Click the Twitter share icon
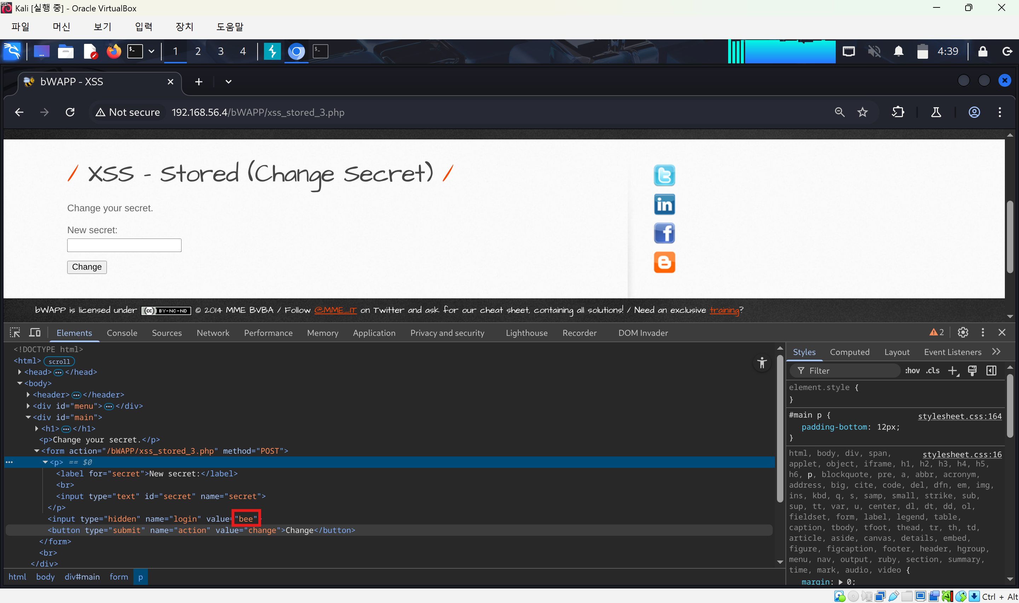This screenshot has height=603, width=1019. pyautogui.click(x=664, y=175)
